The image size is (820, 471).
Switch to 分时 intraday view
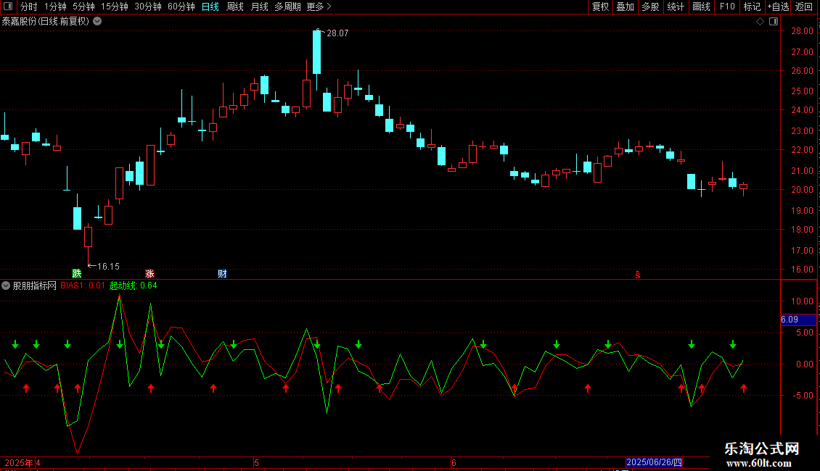[x=29, y=7]
